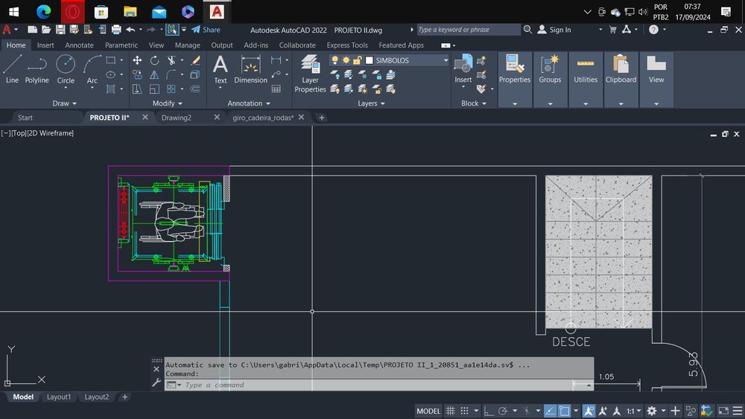Choose the Dimension annotation tool
The width and height of the screenshot is (745, 419).
click(250, 68)
